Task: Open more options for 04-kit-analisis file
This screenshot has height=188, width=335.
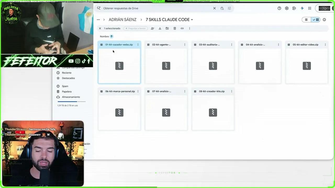Action: pyautogui.click(x=278, y=45)
